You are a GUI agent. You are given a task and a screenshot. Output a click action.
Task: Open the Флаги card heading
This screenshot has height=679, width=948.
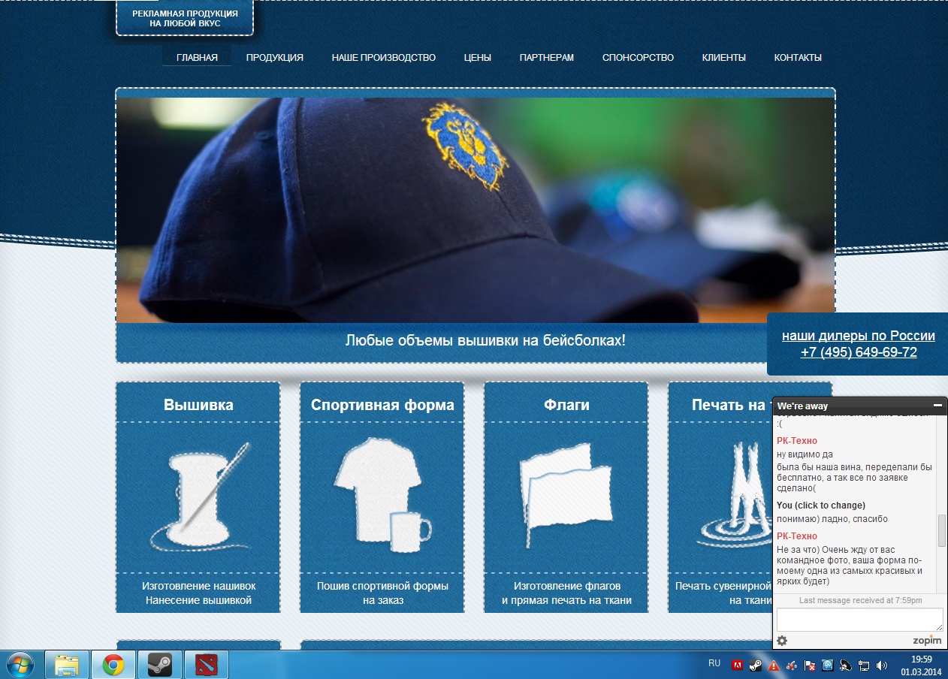click(x=566, y=405)
